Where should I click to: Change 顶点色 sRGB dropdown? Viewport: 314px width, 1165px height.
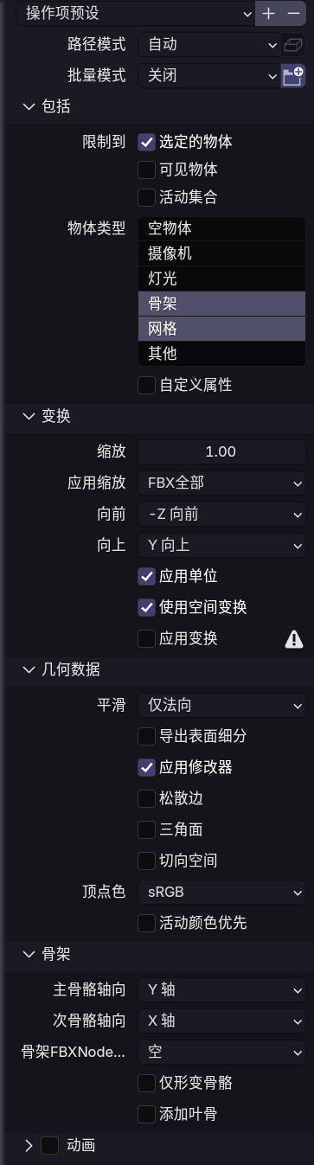[x=221, y=892]
